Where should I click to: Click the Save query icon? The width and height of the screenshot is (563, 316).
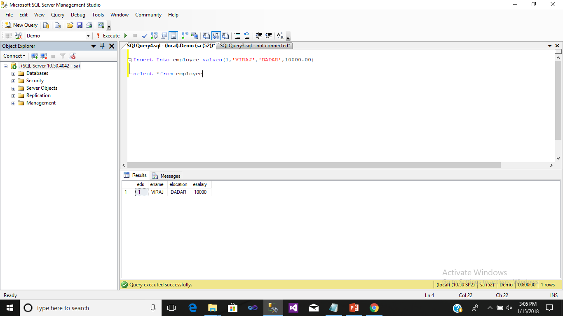[x=80, y=25]
